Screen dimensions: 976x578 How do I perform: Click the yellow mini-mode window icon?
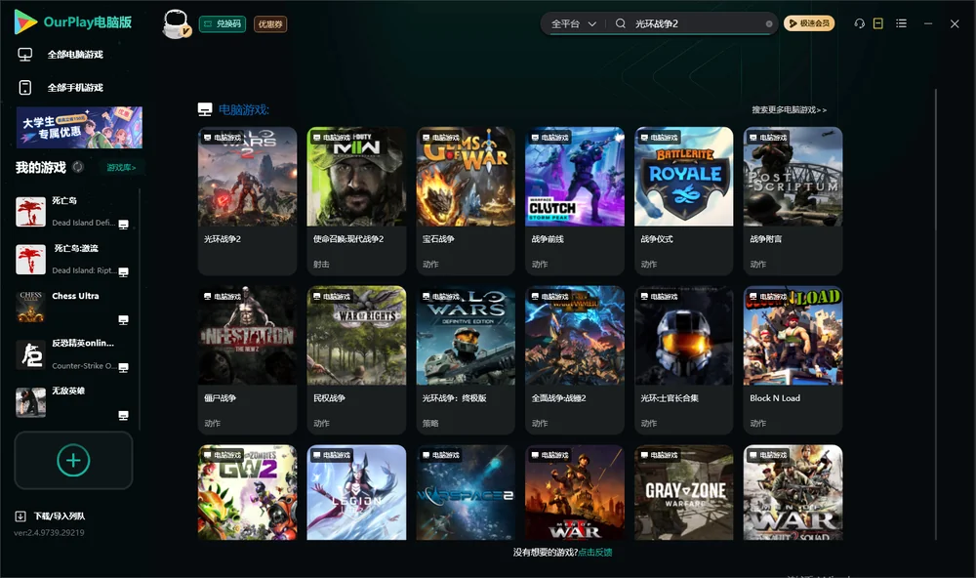tap(878, 23)
